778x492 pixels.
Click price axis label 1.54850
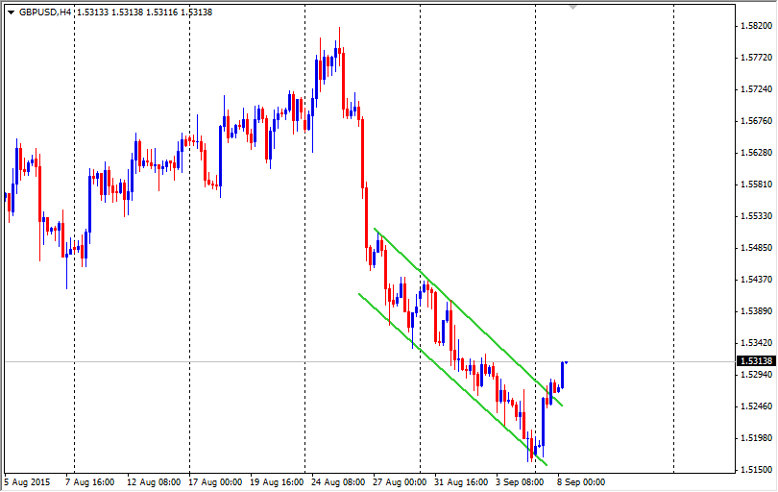tap(756, 248)
